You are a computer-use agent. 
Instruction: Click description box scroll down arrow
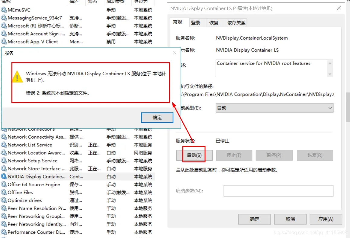[330, 74]
